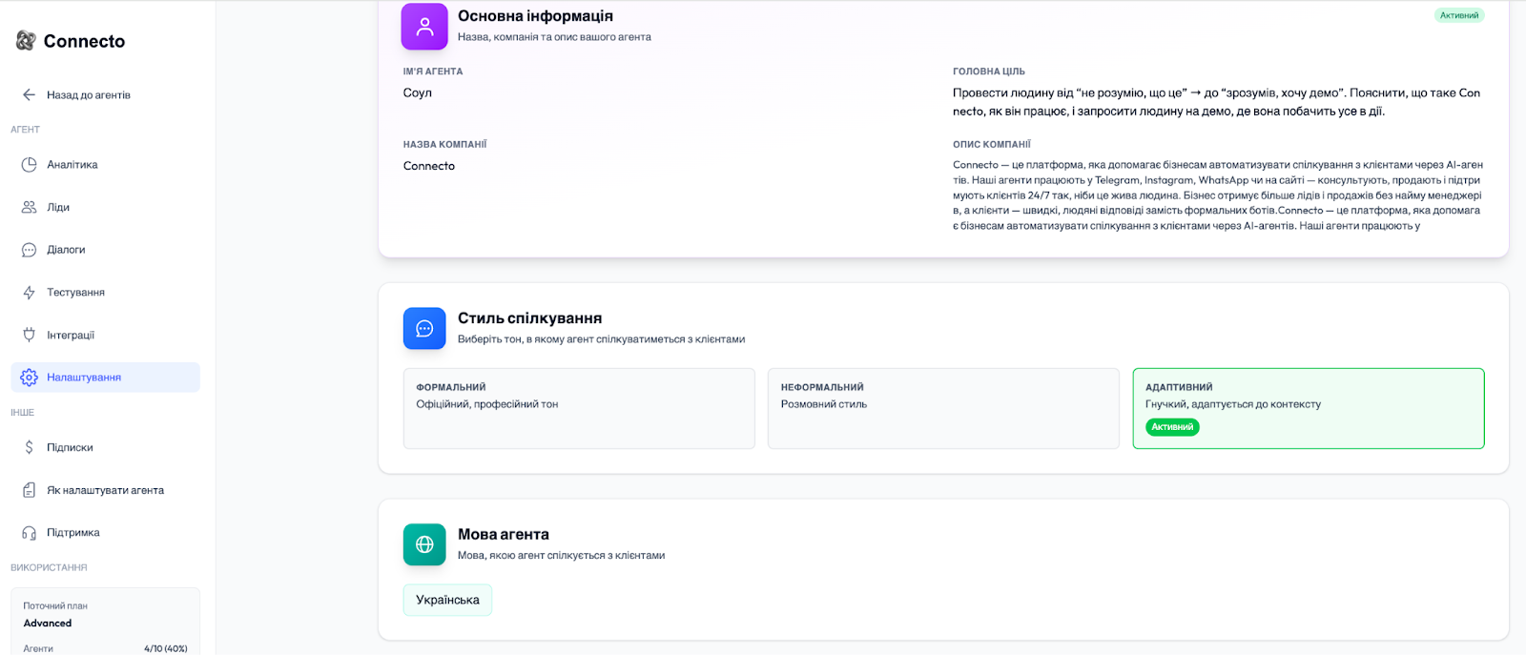Image resolution: width=1526 pixels, height=655 pixels.
Task: Click the Підписки dollar icon
Action: pyautogui.click(x=29, y=447)
